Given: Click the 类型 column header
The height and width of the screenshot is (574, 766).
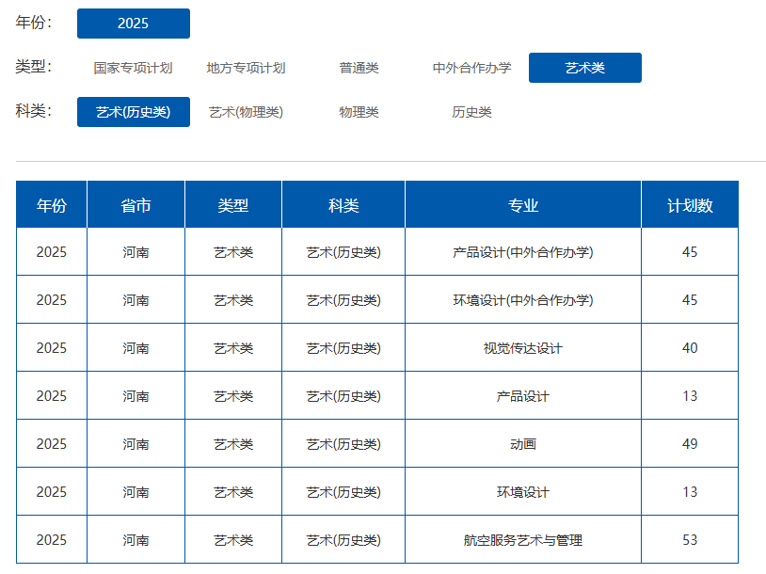Looking at the screenshot, I should [233, 205].
